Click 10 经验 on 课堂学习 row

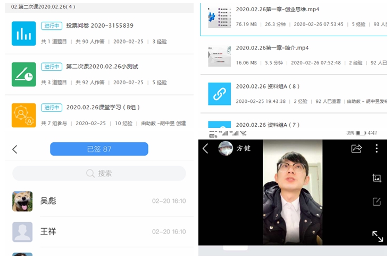[123, 123]
